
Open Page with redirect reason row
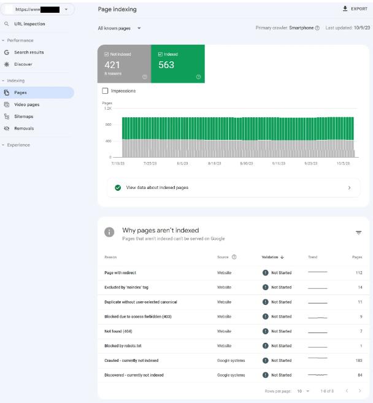click(233, 273)
